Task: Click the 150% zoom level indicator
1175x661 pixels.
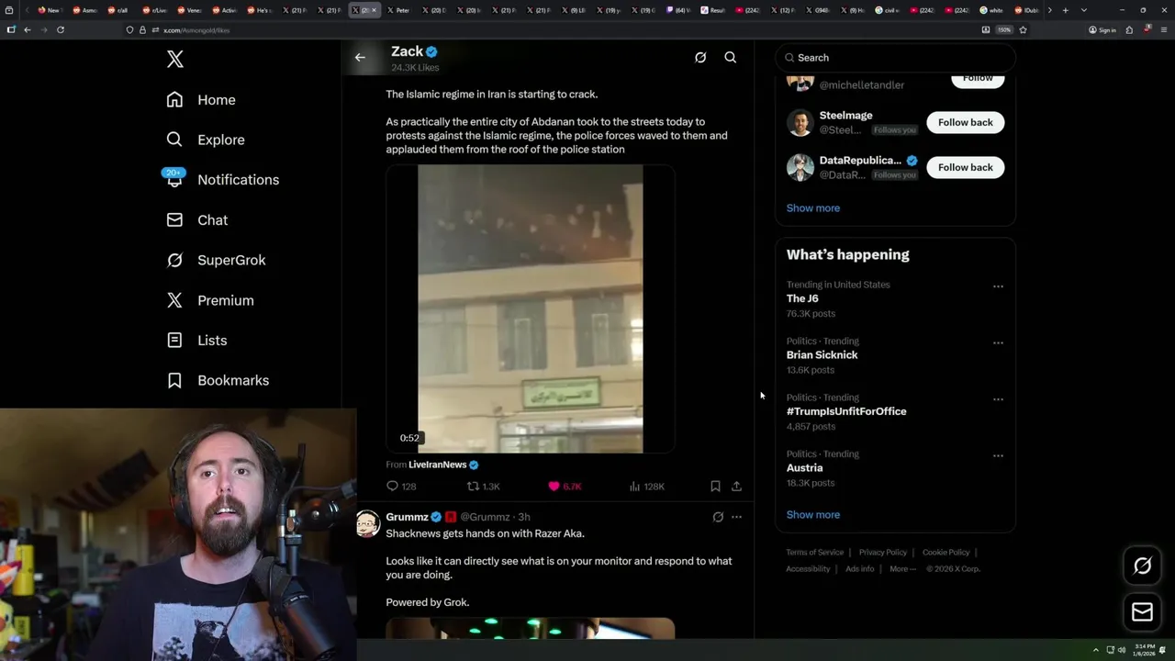Action: click(x=1004, y=29)
